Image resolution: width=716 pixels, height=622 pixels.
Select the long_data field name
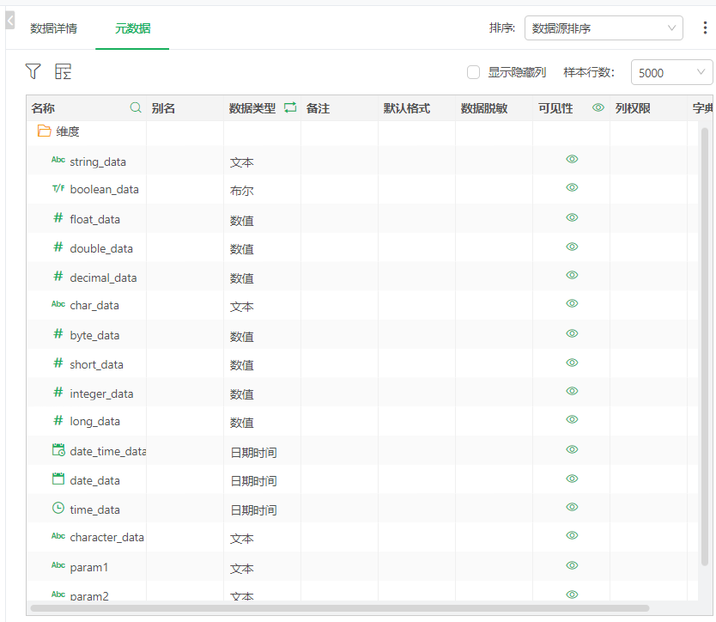(x=94, y=421)
